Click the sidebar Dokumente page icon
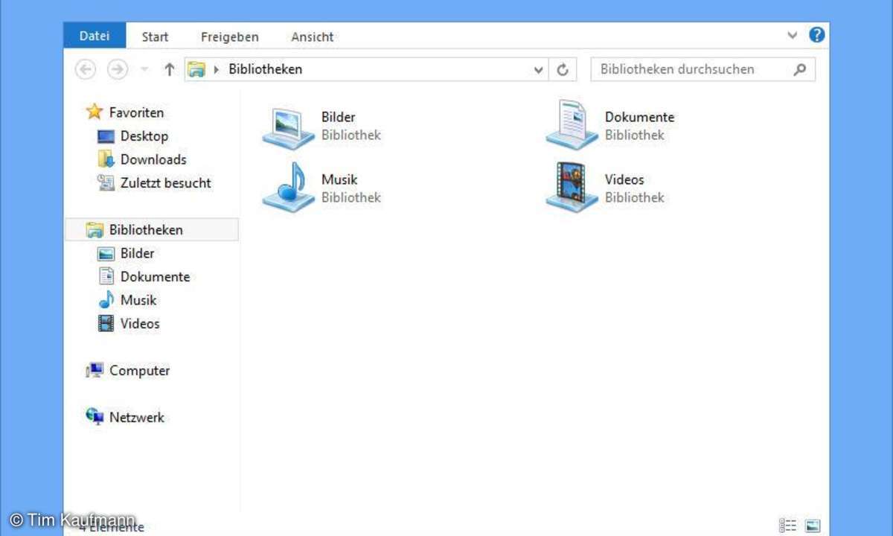 pyautogui.click(x=106, y=276)
